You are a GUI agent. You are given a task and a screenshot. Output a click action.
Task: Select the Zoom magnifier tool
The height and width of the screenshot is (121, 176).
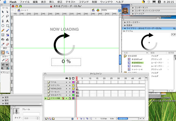[7, 52]
